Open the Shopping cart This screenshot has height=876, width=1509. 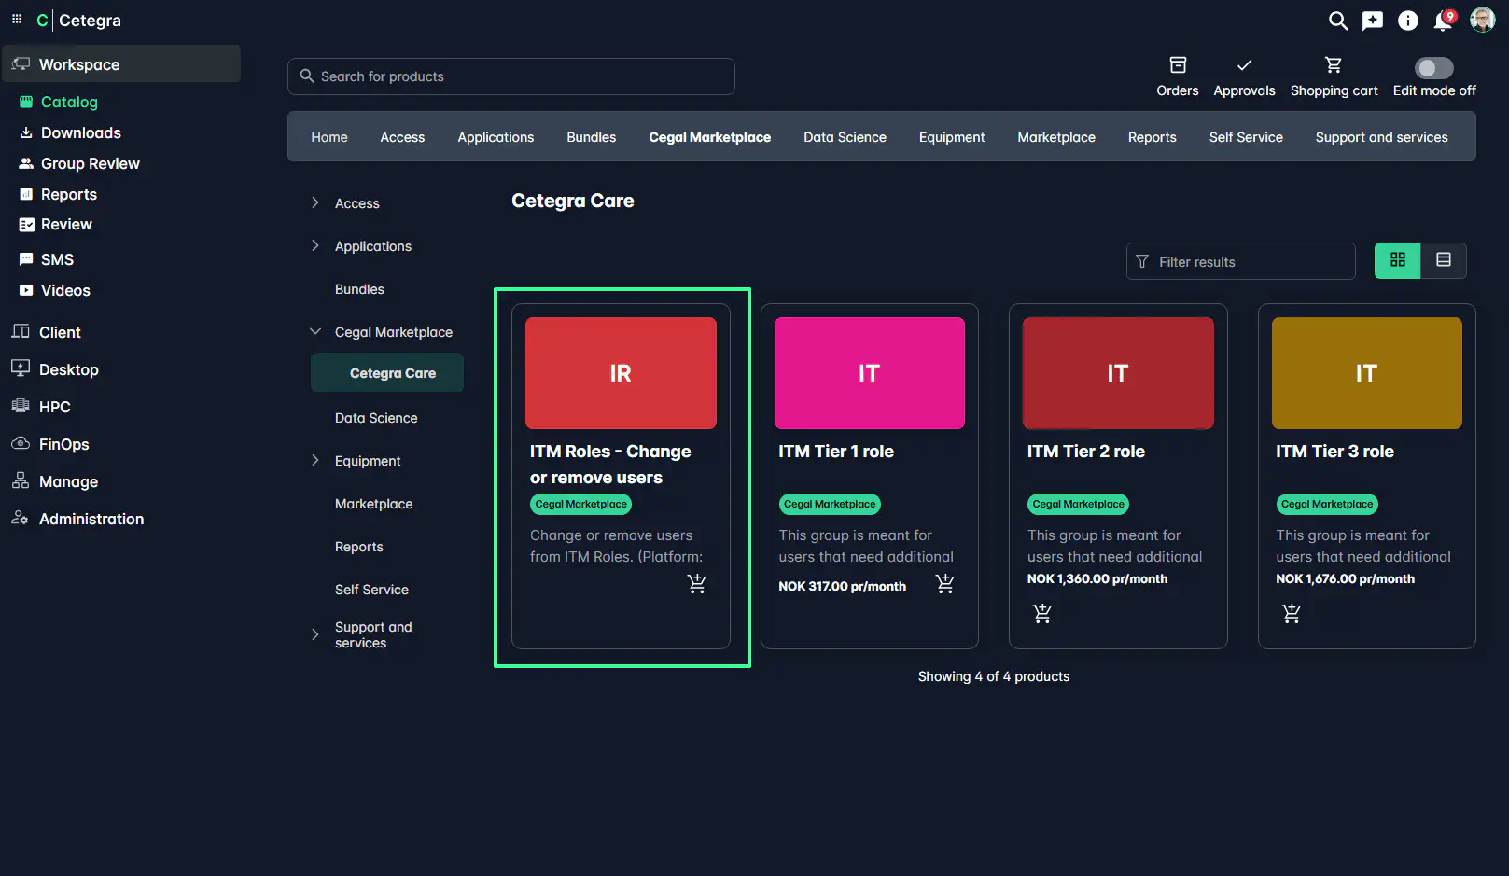(x=1334, y=76)
